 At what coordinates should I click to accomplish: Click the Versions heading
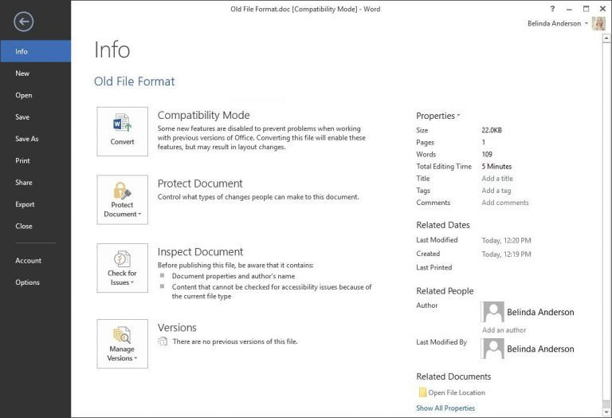point(177,328)
